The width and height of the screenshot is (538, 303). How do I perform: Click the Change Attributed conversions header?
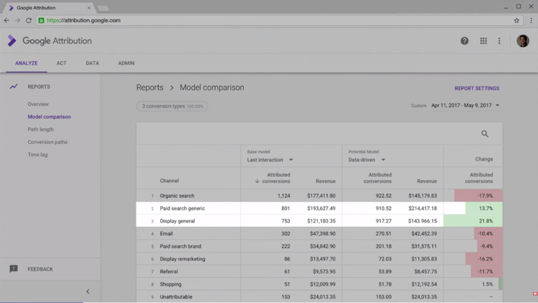tap(479, 178)
